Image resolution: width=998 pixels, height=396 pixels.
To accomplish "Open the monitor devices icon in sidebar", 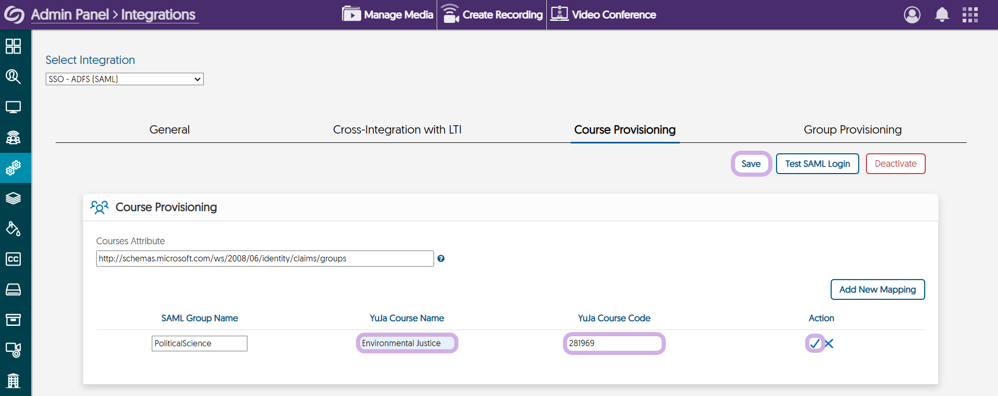I will point(13,108).
